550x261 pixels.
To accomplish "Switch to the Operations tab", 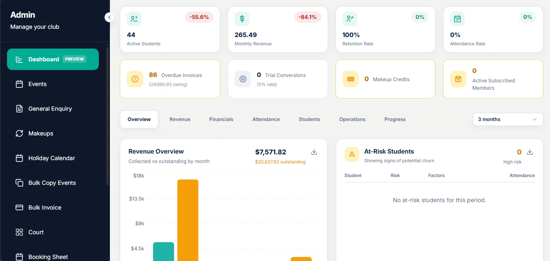I will [x=352, y=119].
